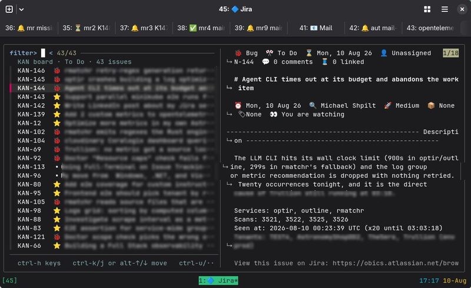Switch to tab 42 aut mail
Viewport: 471px width, 288px height.
click(373, 28)
